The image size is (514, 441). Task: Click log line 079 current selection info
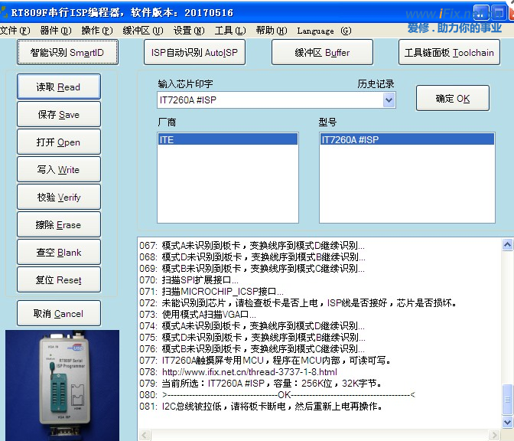tap(260, 384)
